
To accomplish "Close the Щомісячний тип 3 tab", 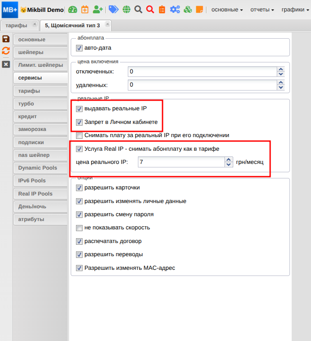I will click(107, 24).
